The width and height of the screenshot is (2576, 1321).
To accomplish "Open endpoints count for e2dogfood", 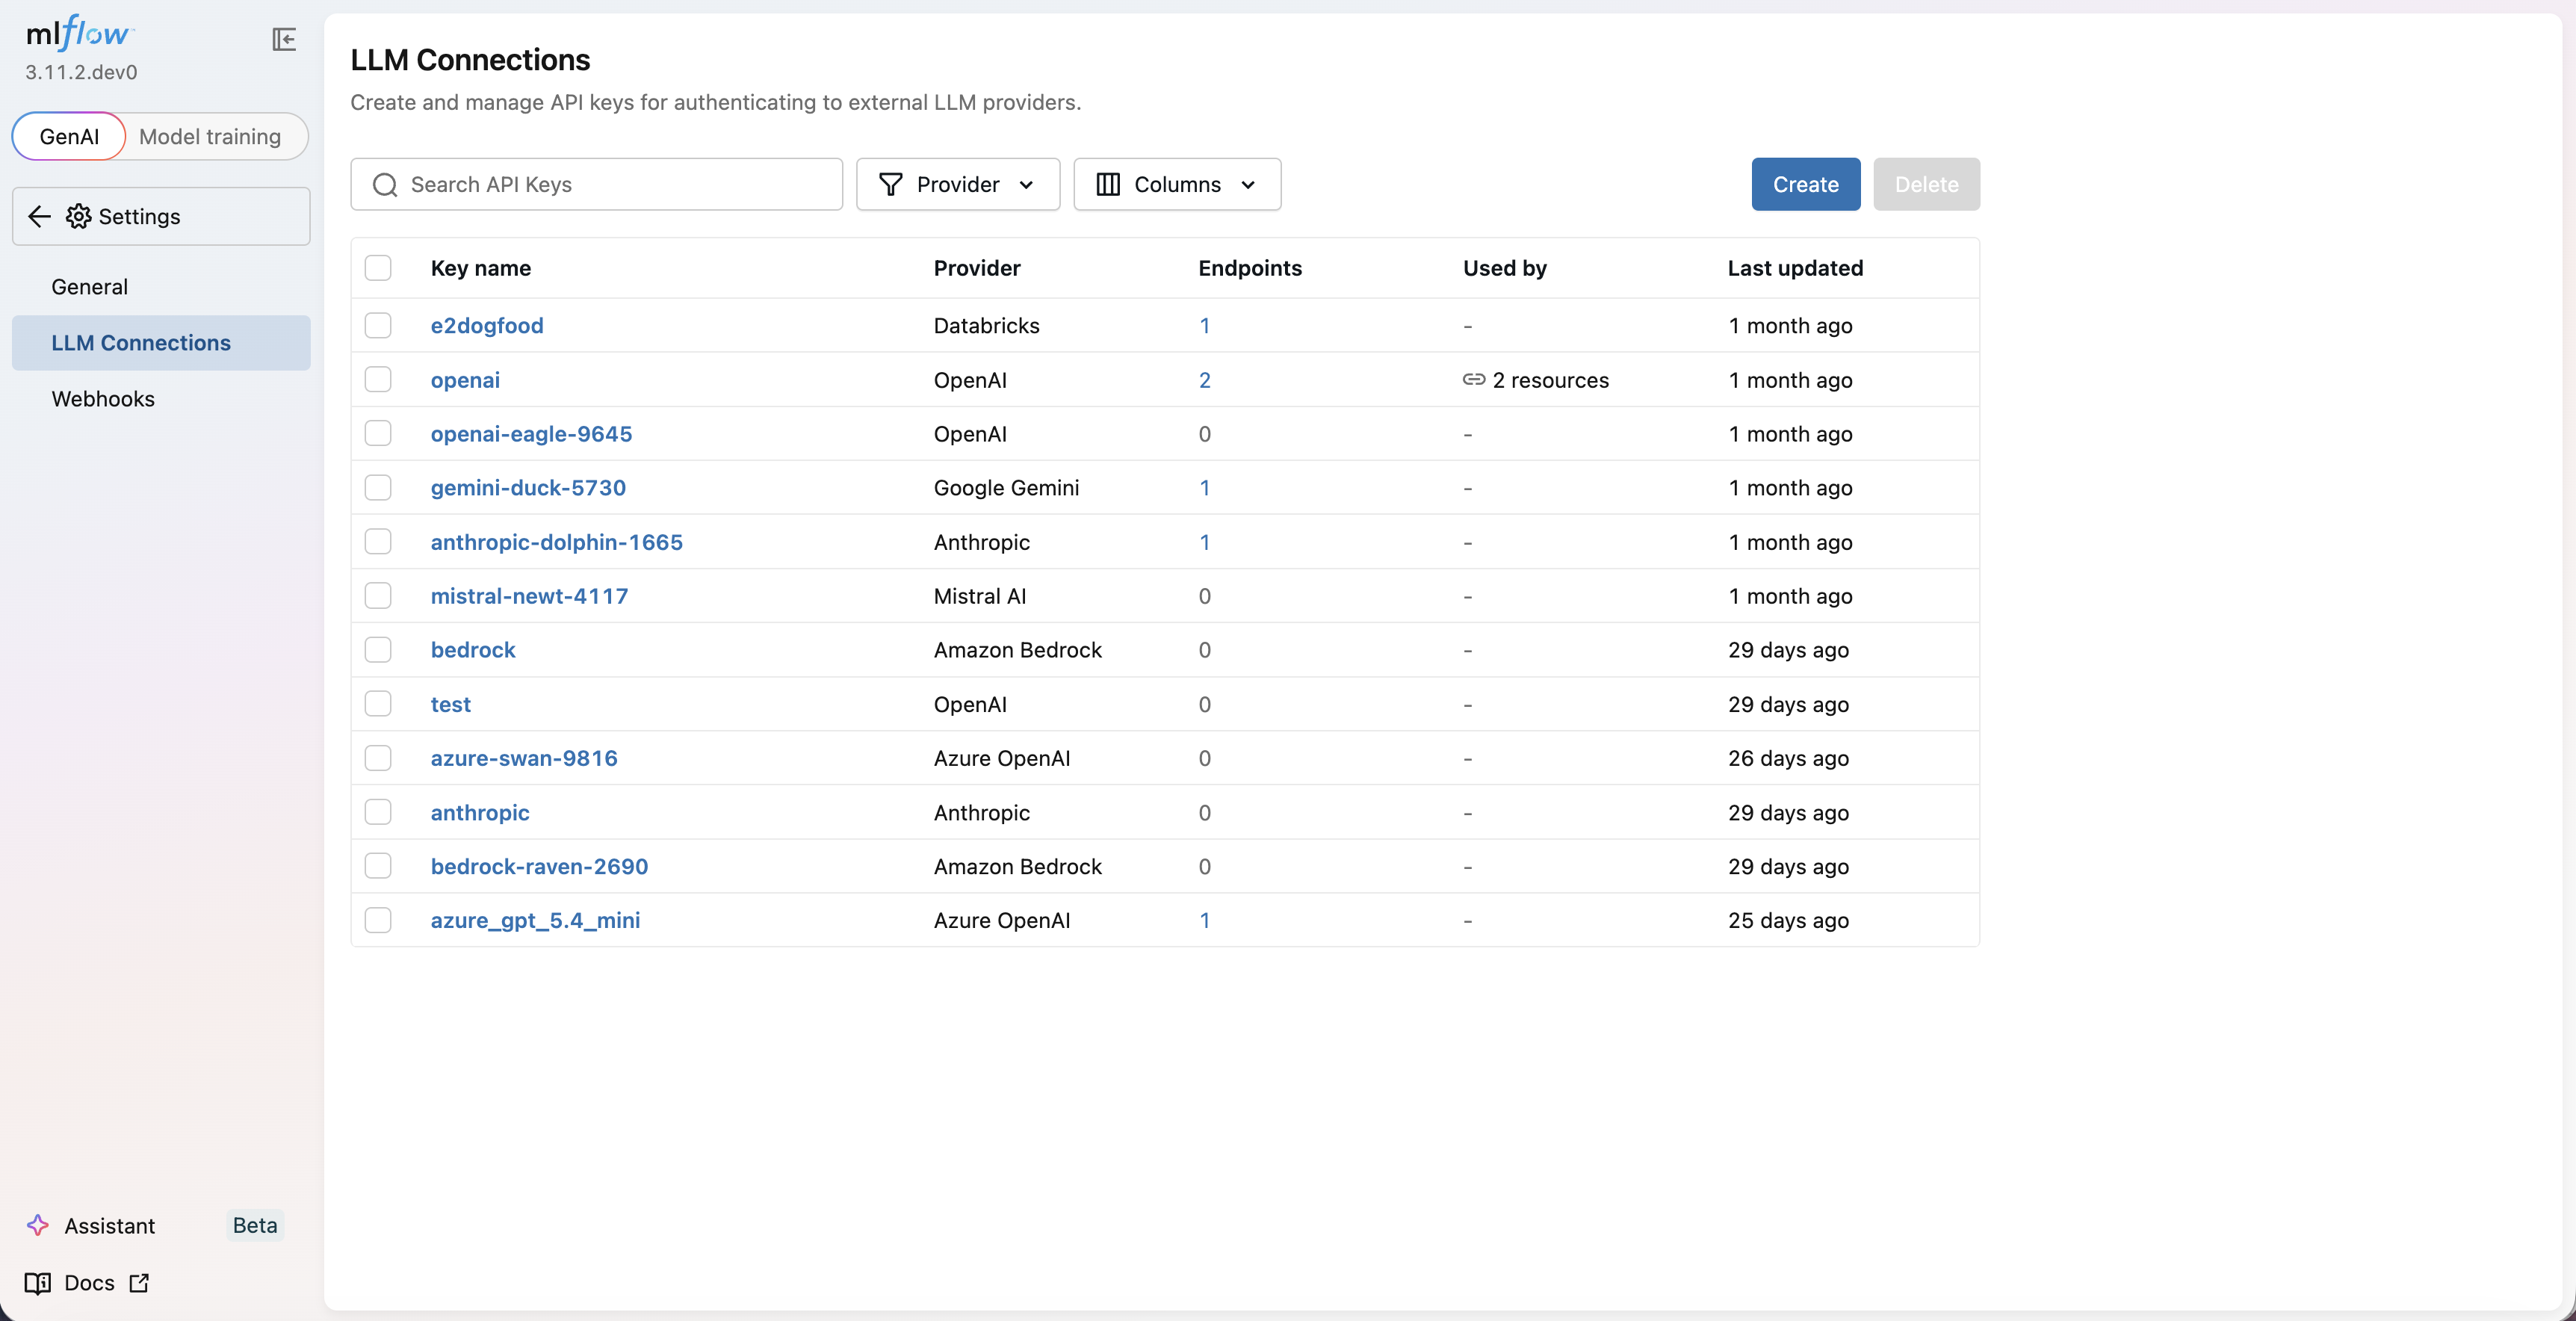I will [1204, 325].
